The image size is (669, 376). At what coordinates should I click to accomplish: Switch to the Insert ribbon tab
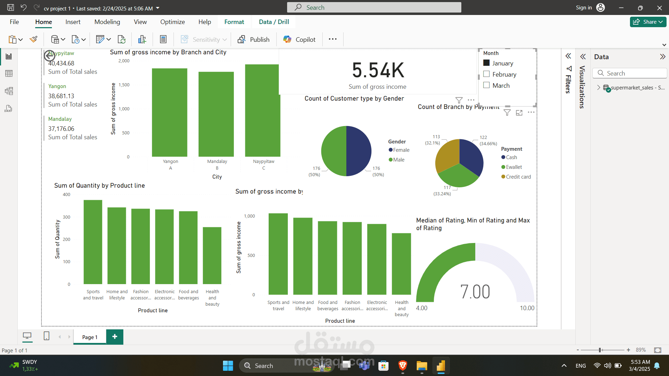73,22
